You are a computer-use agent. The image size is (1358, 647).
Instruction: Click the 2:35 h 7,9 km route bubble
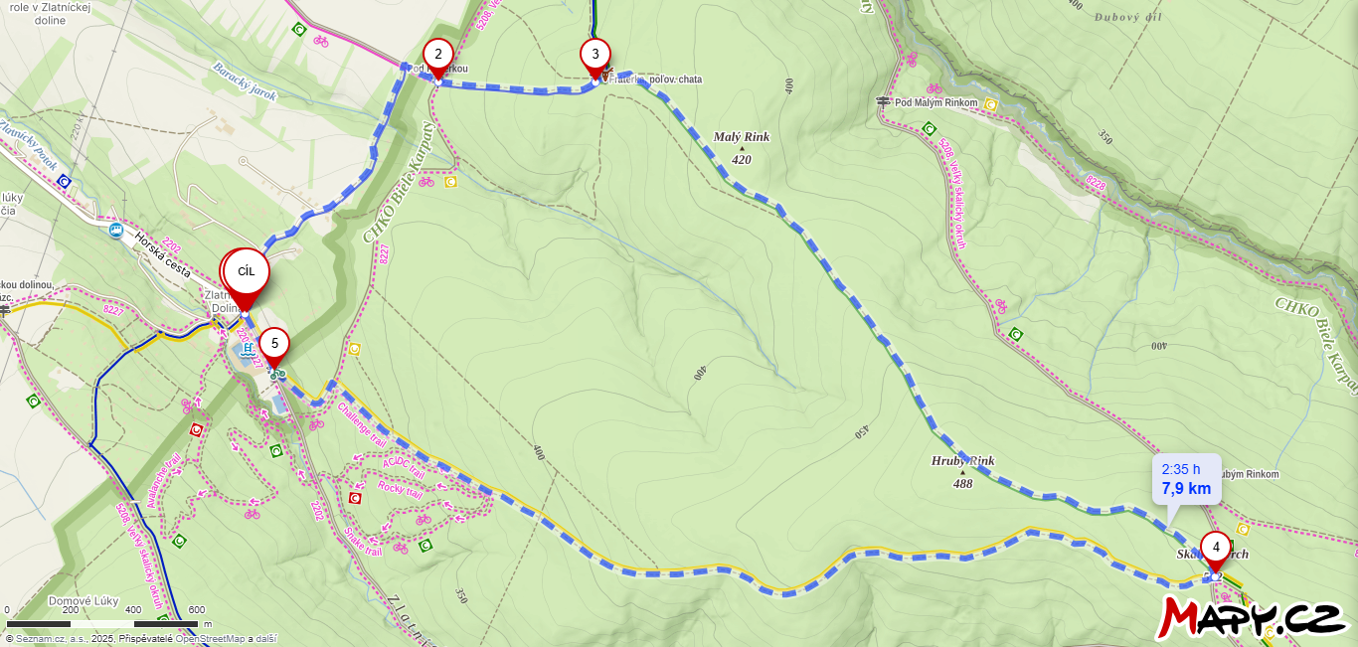pyautogui.click(x=1186, y=480)
